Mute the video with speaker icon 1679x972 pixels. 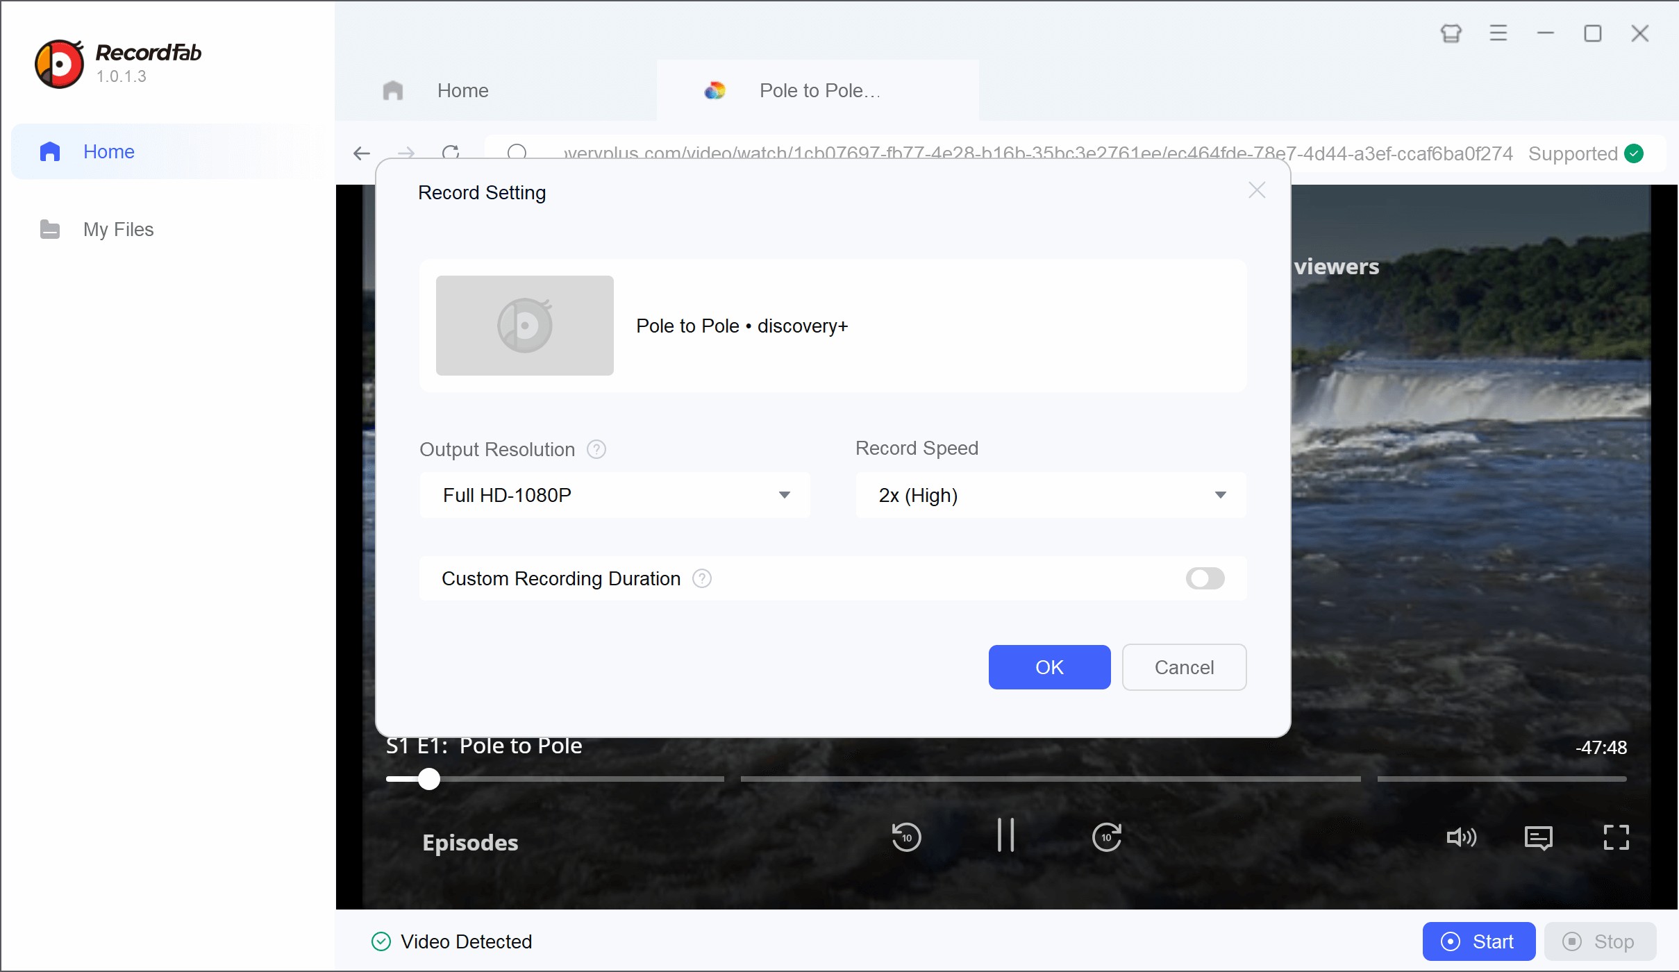pyautogui.click(x=1461, y=837)
